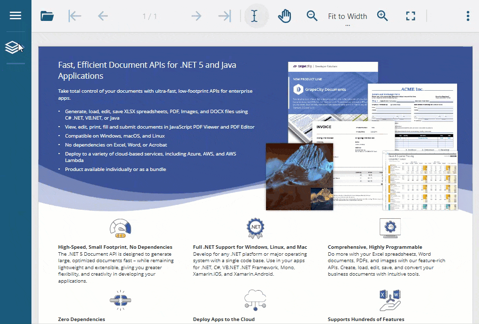Click the chain link icon above Zero Dependencies
Viewport: 479px width, 324px height.
click(x=120, y=301)
